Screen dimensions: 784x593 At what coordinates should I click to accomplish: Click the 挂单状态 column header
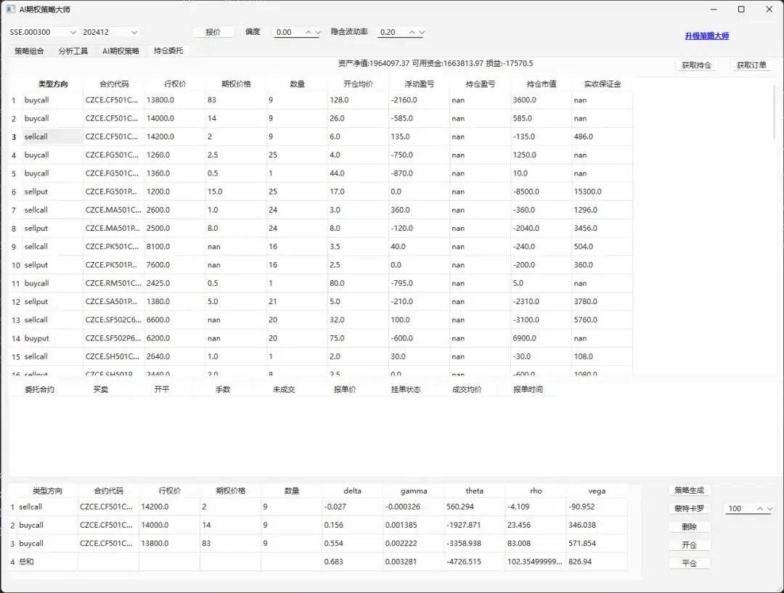tap(406, 390)
